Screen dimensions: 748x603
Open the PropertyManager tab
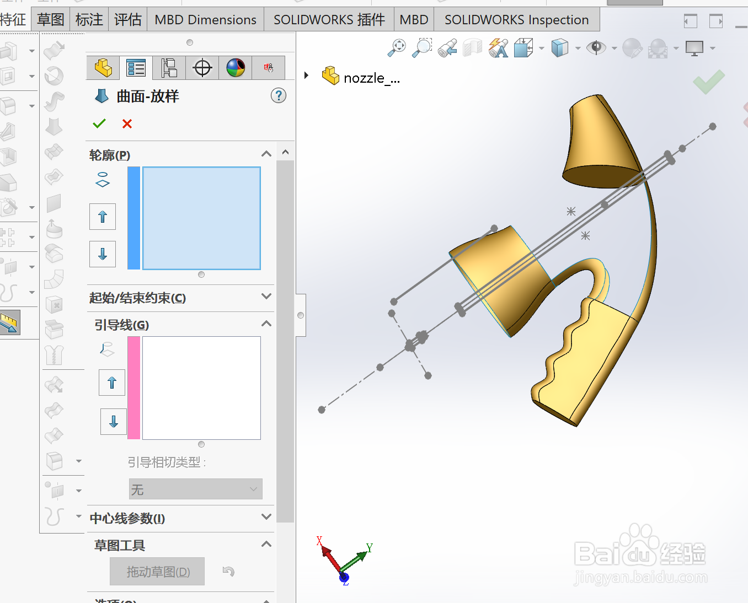click(136, 68)
